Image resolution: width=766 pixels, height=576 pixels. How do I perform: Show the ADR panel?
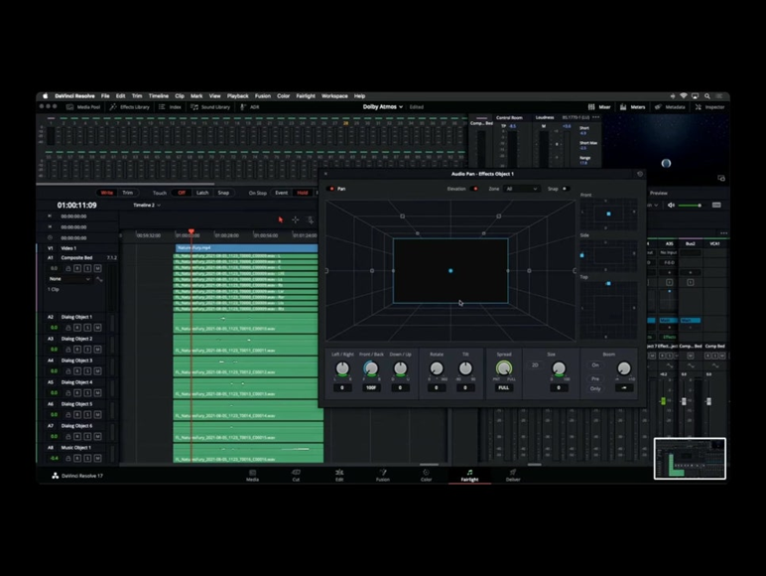point(251,106)
